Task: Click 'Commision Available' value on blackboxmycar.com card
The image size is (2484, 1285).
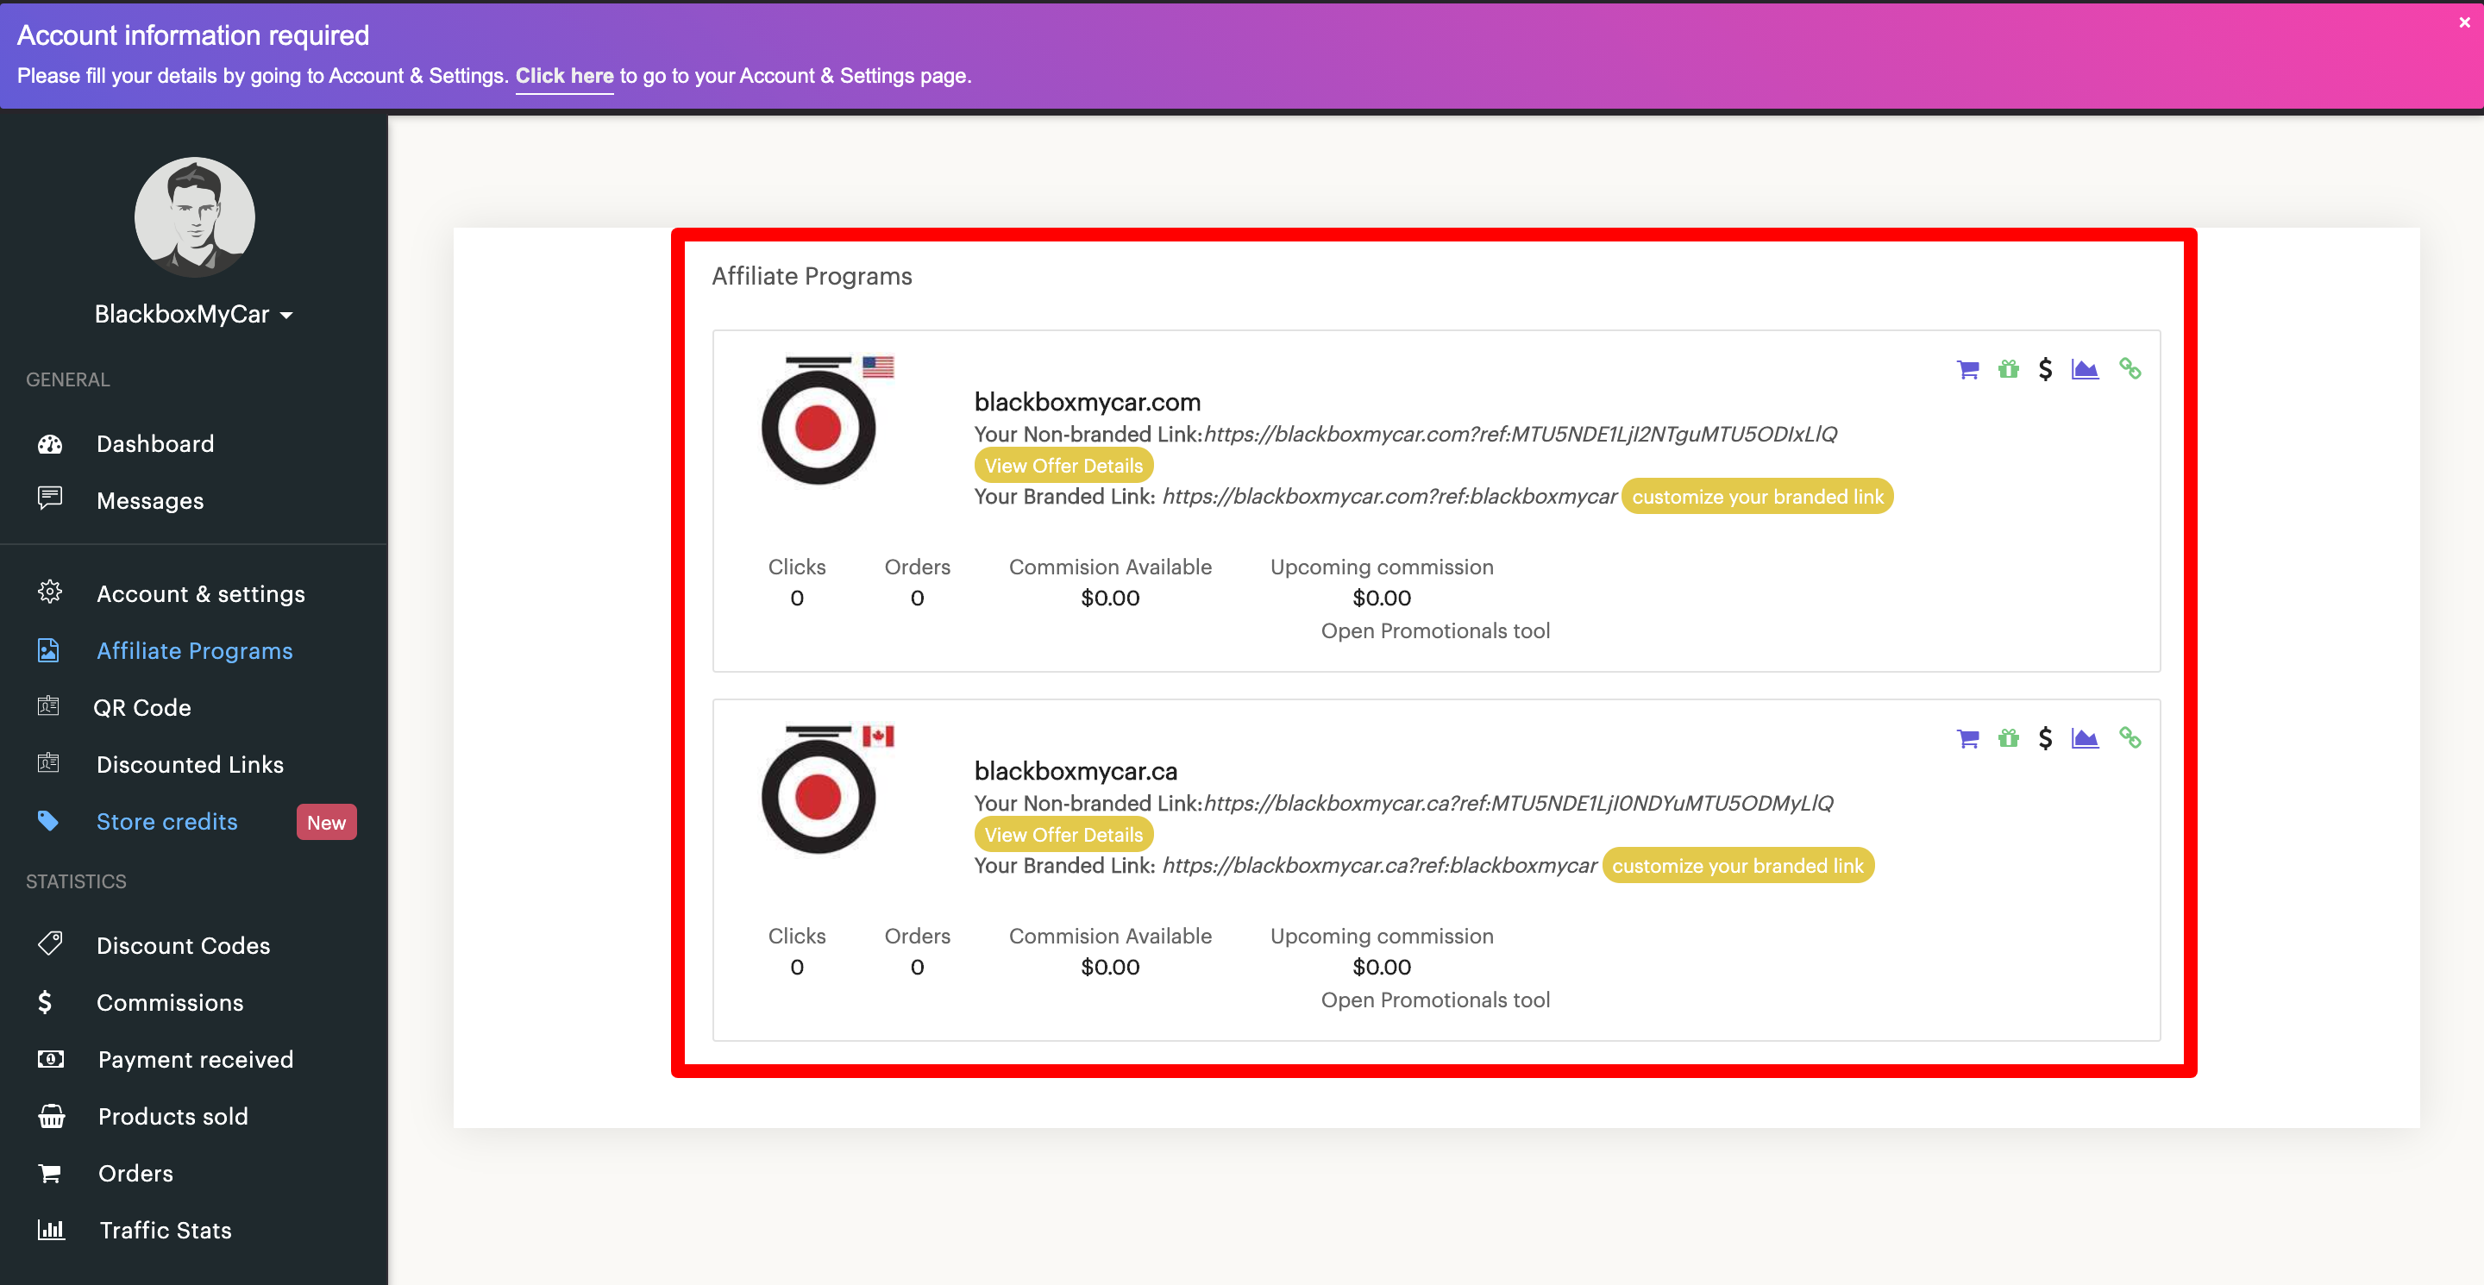Action: [1110, 598]
